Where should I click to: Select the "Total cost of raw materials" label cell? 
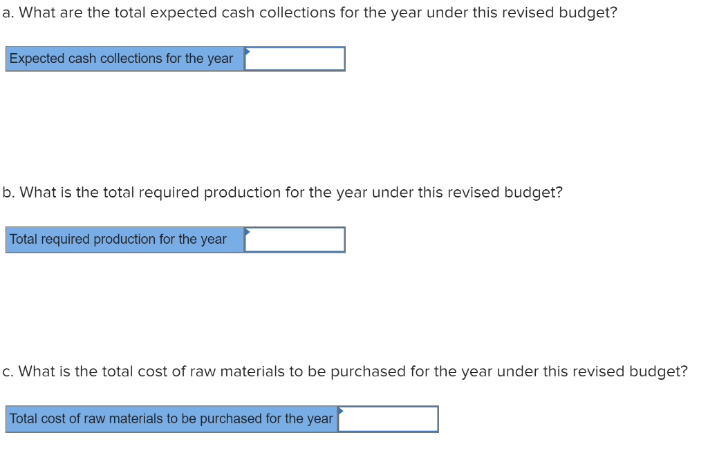coord(171,419)
